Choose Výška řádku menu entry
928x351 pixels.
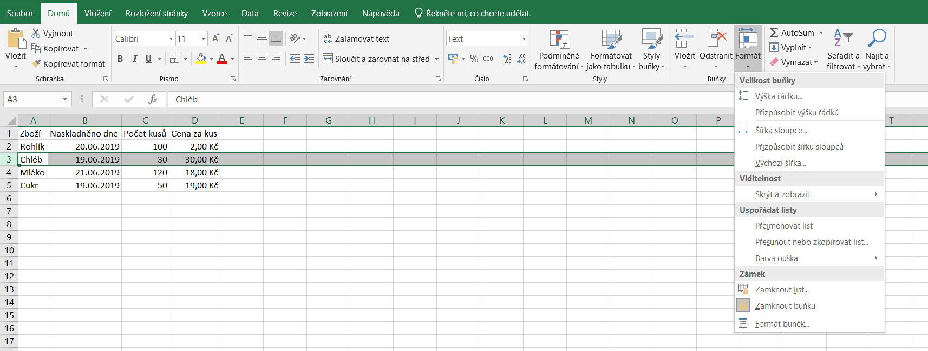click(x=809, y=96)
